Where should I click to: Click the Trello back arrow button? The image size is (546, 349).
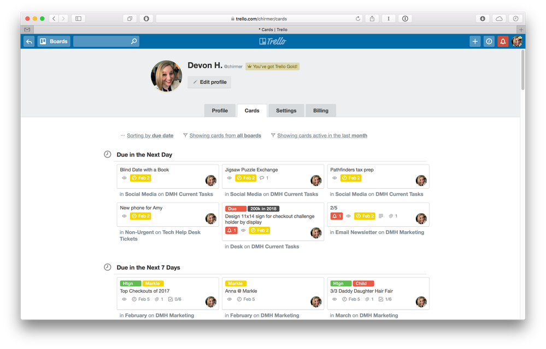(x=29, y=41)
